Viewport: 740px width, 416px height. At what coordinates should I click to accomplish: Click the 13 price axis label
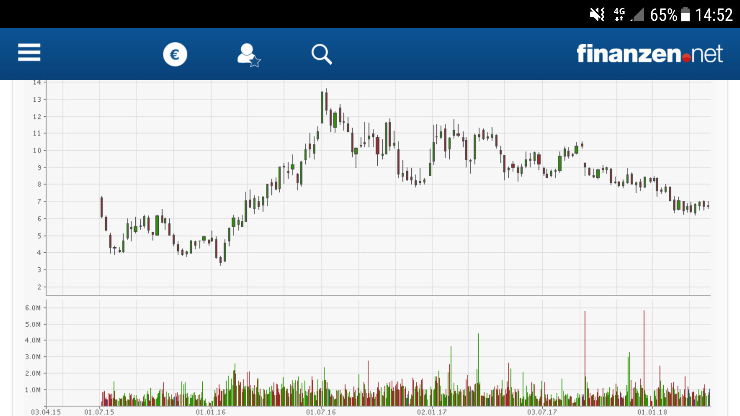click(x=37, y=99)
